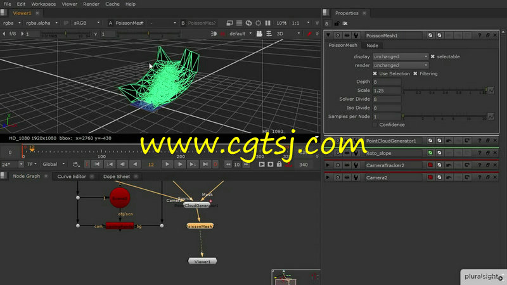Open the Global frame range dropdown
The width and height of the screenshot is (507, 285).
click(54, 165)
